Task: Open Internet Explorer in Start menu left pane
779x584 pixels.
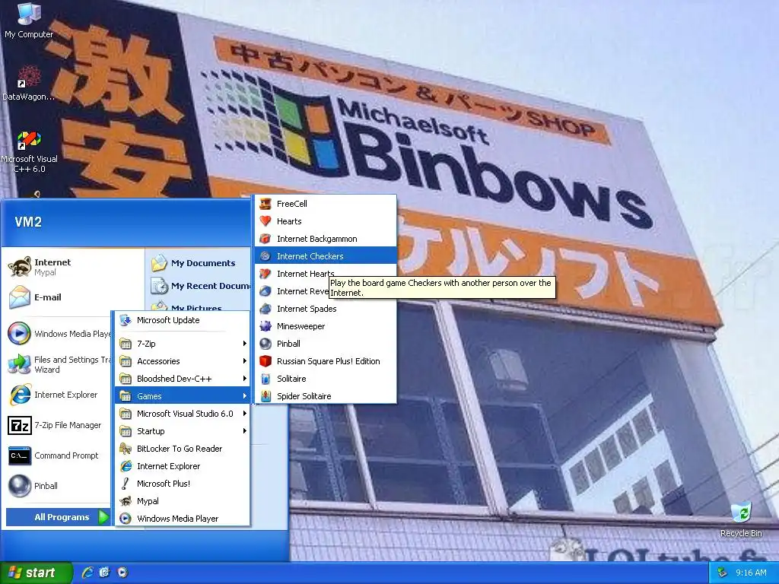Action: tap(59, 395)
